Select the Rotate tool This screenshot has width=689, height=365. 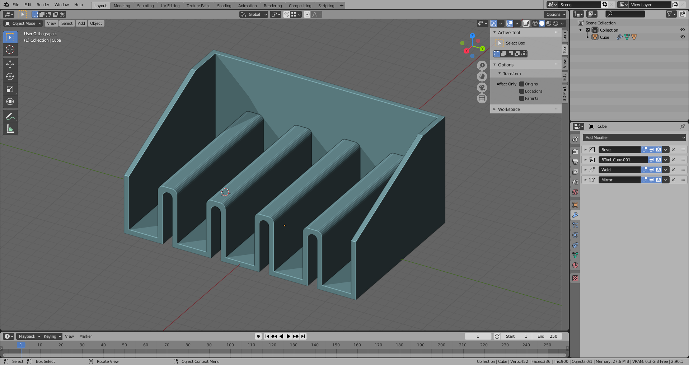click(x=10, y=77)
